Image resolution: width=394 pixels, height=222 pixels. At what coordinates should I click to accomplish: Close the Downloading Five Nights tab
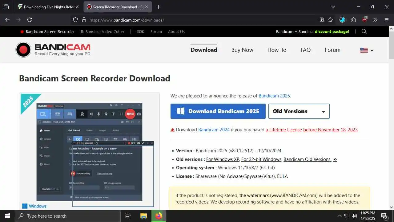pos(77,7)
